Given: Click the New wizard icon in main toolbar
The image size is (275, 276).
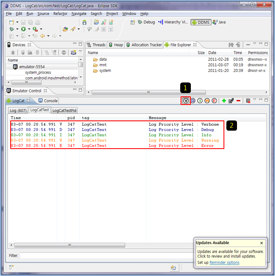Looking at the screenshot, I should [x=11, y=22].
